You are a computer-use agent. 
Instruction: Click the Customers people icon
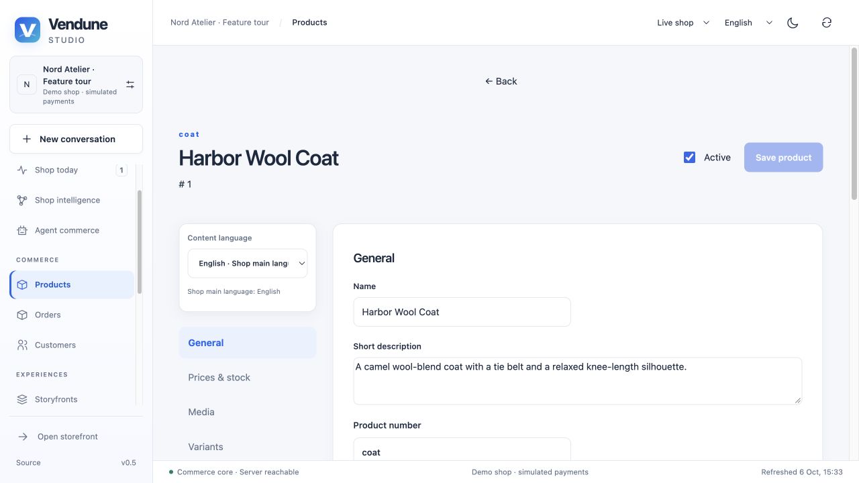coord(22,345)
